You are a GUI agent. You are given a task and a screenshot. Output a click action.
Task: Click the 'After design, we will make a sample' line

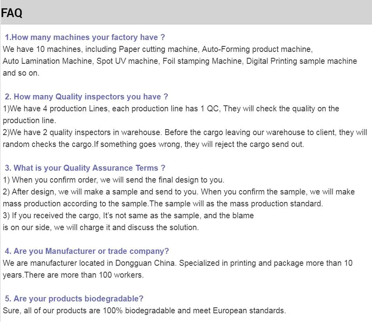coord(179,192)
